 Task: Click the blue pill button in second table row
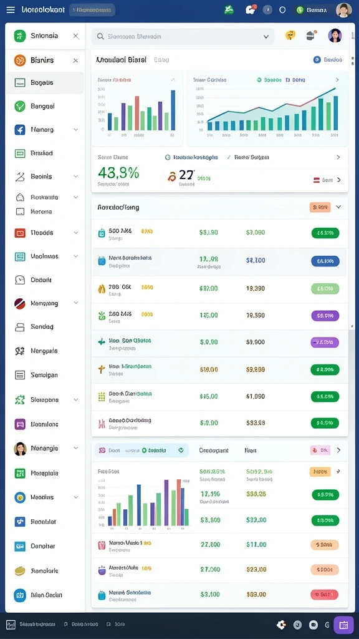coord(325,261)
